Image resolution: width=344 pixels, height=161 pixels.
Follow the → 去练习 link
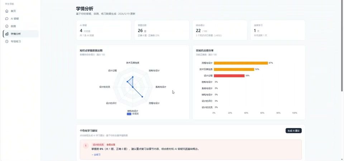coord(96,155)
